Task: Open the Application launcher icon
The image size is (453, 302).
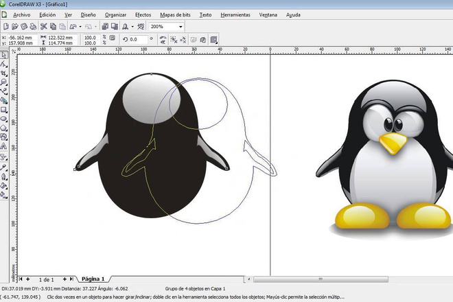Action: (125, 27)
